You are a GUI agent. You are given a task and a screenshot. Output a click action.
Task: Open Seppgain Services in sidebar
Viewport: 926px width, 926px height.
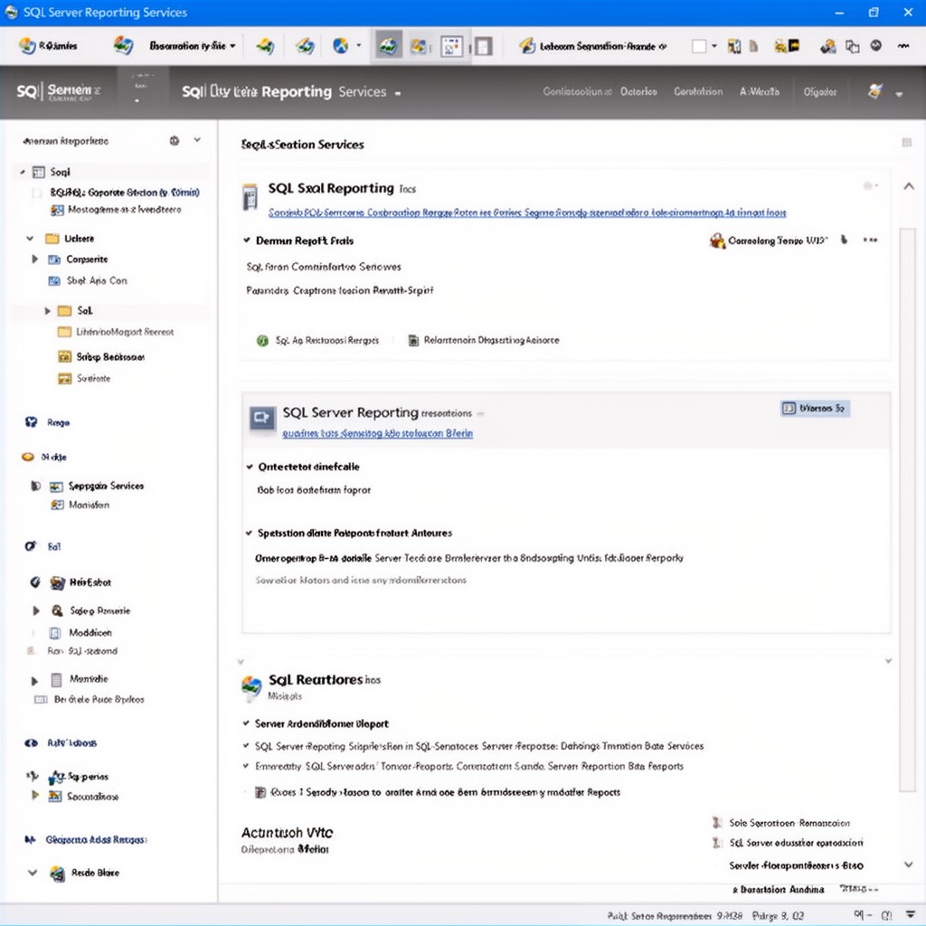(106, 486)
